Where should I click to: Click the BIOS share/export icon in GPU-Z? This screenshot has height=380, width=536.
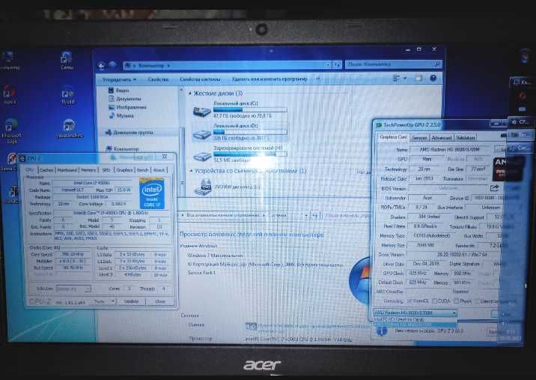click(494, 188)
